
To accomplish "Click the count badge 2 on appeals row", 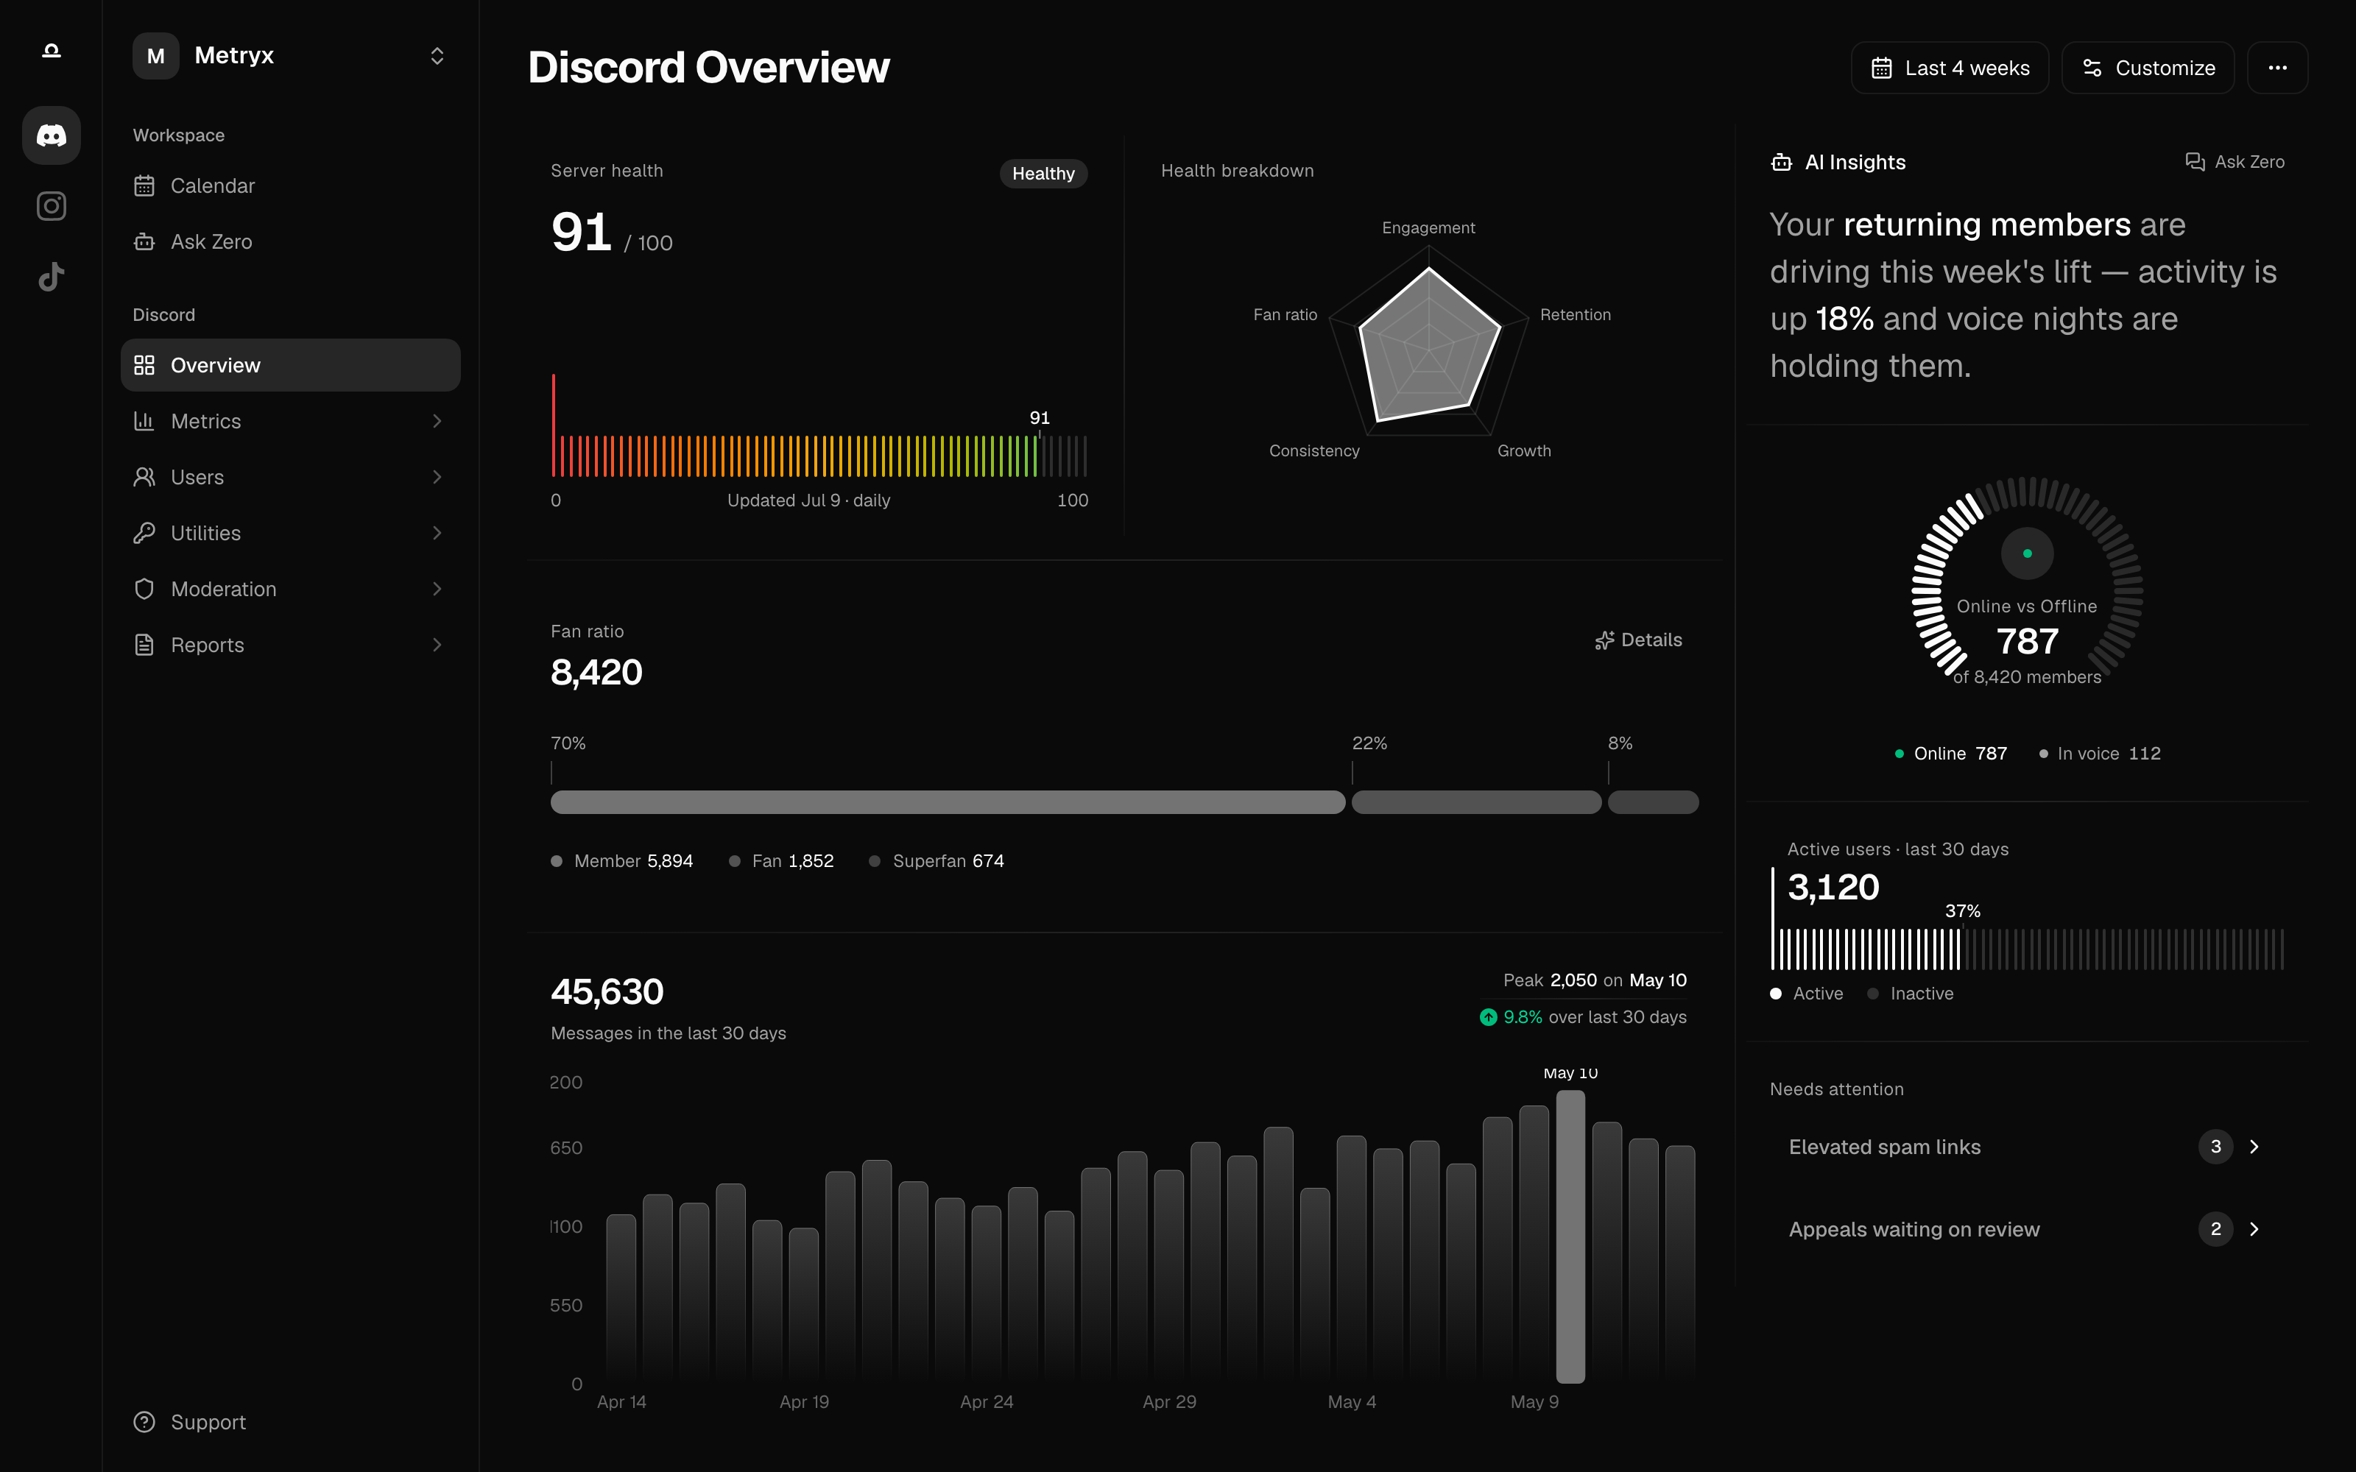I will [x=2216, y=1230].
